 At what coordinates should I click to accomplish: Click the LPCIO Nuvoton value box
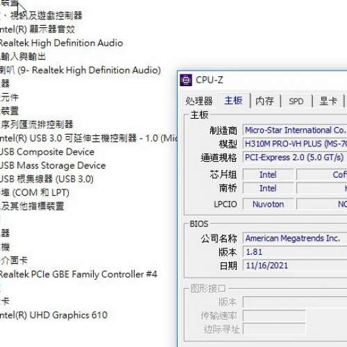coord(269,204)
